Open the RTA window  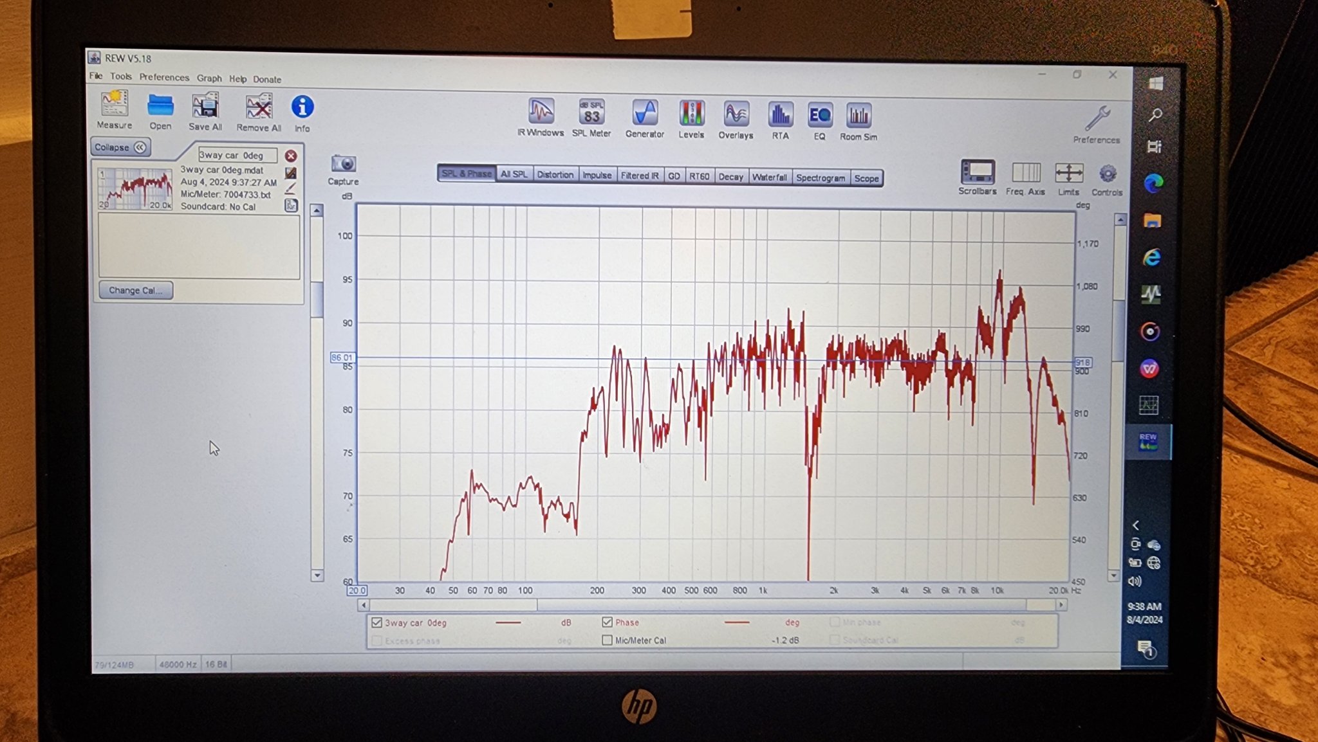click(x=780, y=120)
